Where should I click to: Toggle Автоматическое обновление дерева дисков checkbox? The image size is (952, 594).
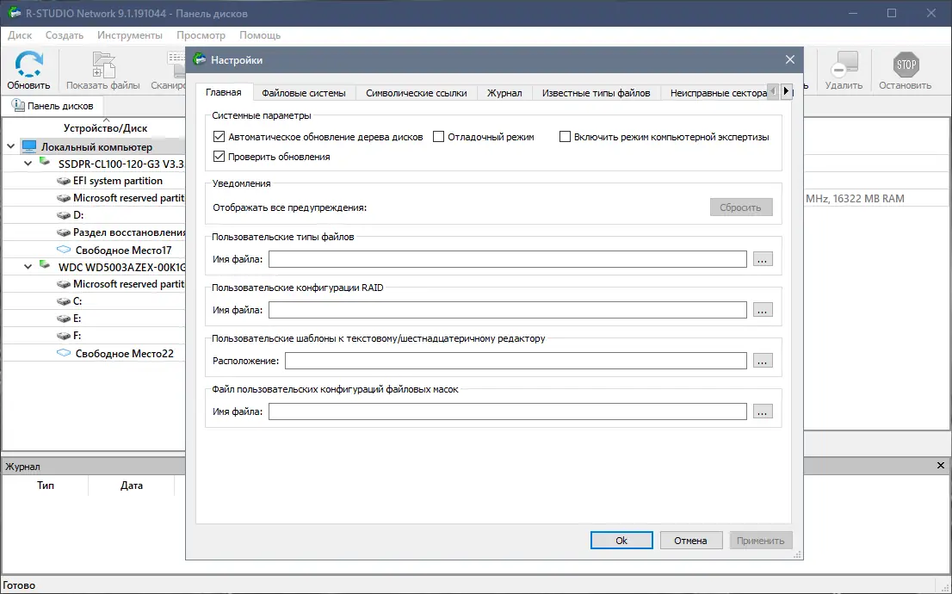pos(219,137)
